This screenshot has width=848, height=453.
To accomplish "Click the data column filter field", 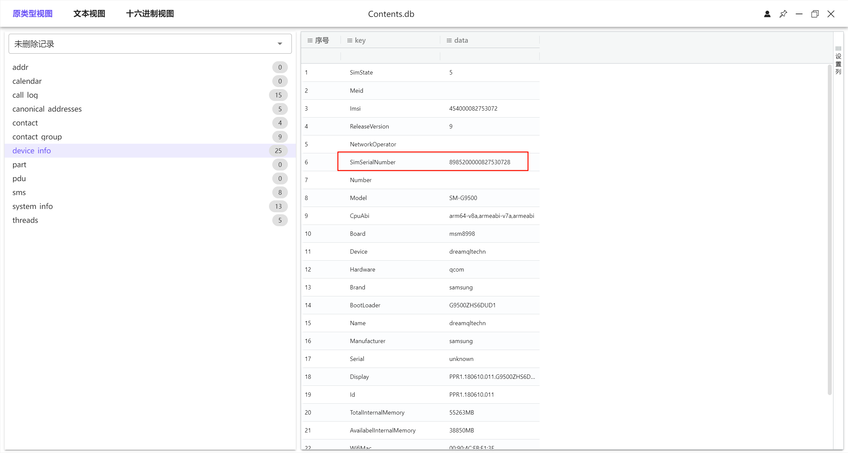I will pyautogui.click(x=490, y=56).
